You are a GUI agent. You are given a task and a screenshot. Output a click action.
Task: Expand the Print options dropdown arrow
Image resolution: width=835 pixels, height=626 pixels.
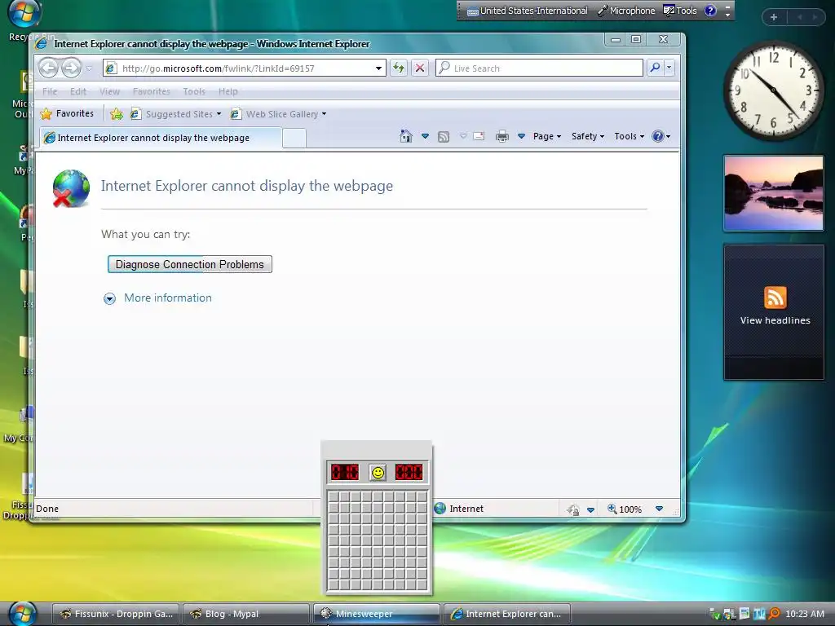pos(521,136)
